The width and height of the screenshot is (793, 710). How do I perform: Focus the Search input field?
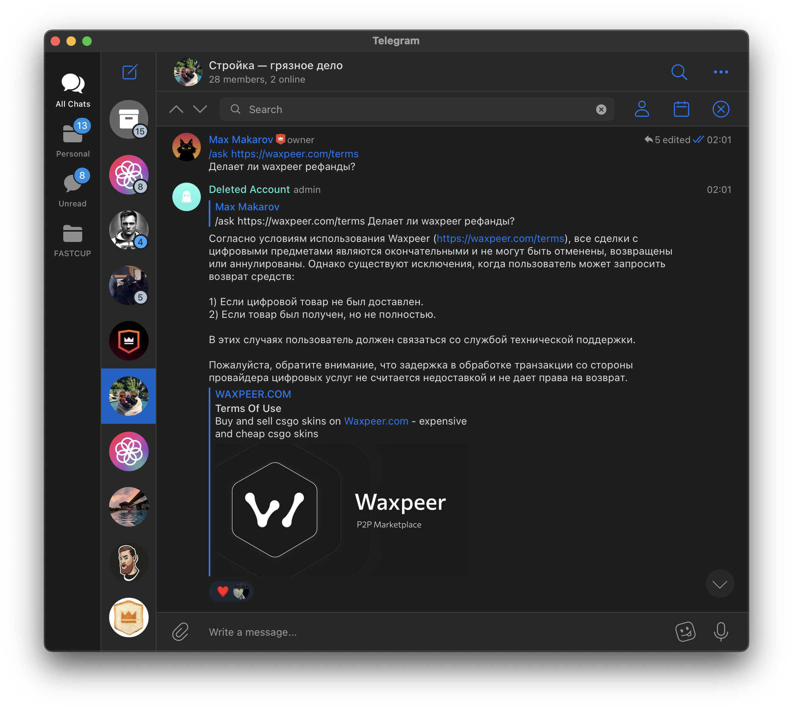[417, 109]
